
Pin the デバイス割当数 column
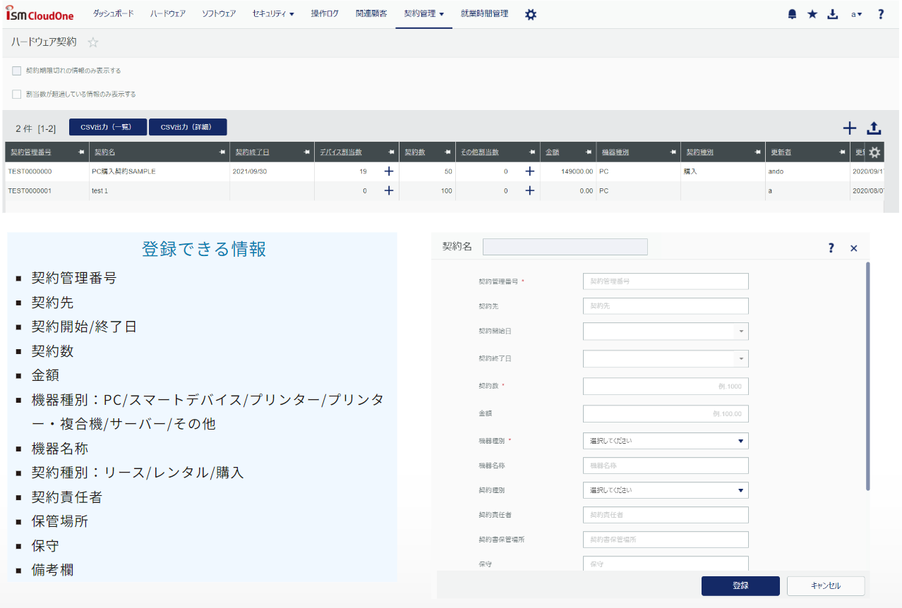click(x=391, y=152)
